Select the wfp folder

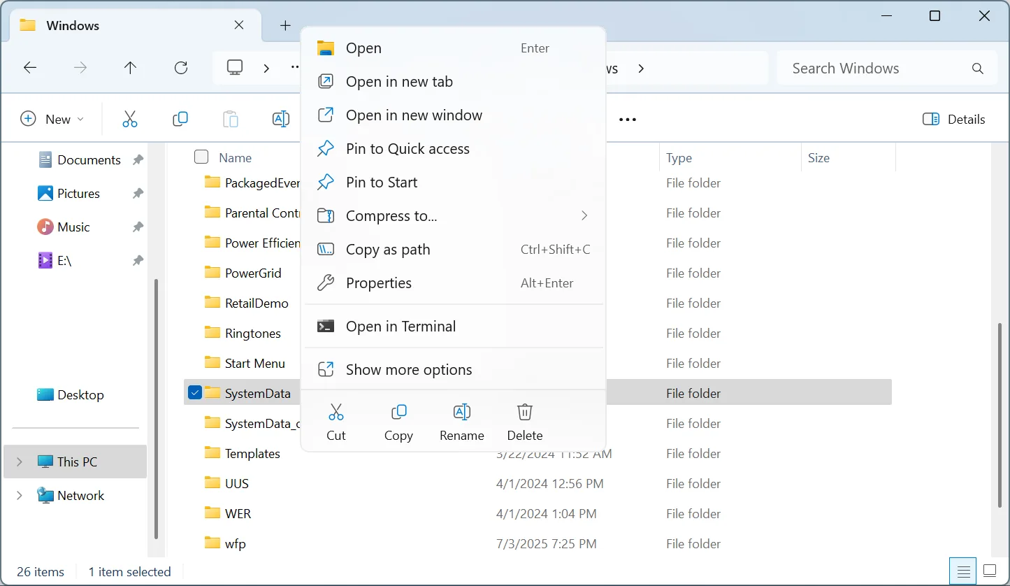[235, 543]
